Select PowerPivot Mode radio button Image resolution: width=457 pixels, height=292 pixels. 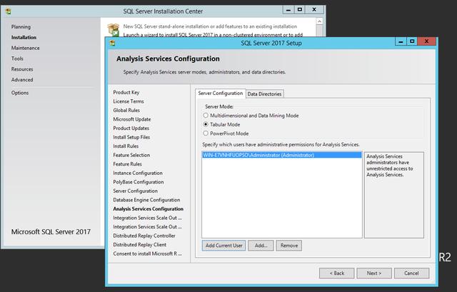pos(206,134)
